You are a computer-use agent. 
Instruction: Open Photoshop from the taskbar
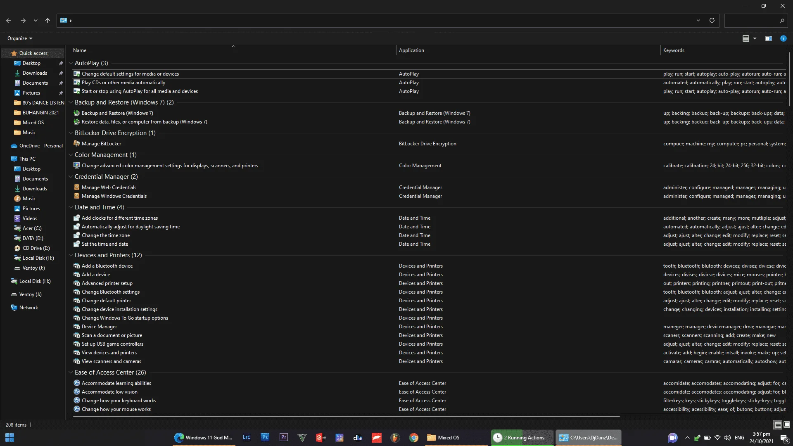tap(265, 437)
